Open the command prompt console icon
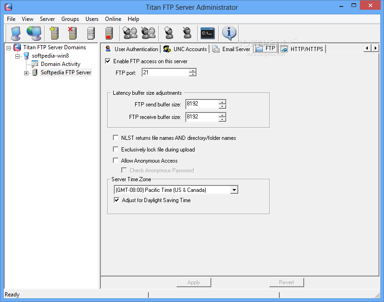Viewport: 384px width, 302px height. click(208, 33)
